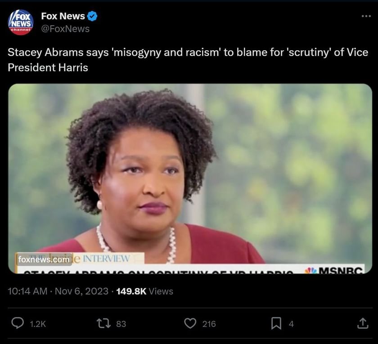Toggle the bookmark state of the post
The width and height of the screenshot is (378, 344).
tap(276, 323)
